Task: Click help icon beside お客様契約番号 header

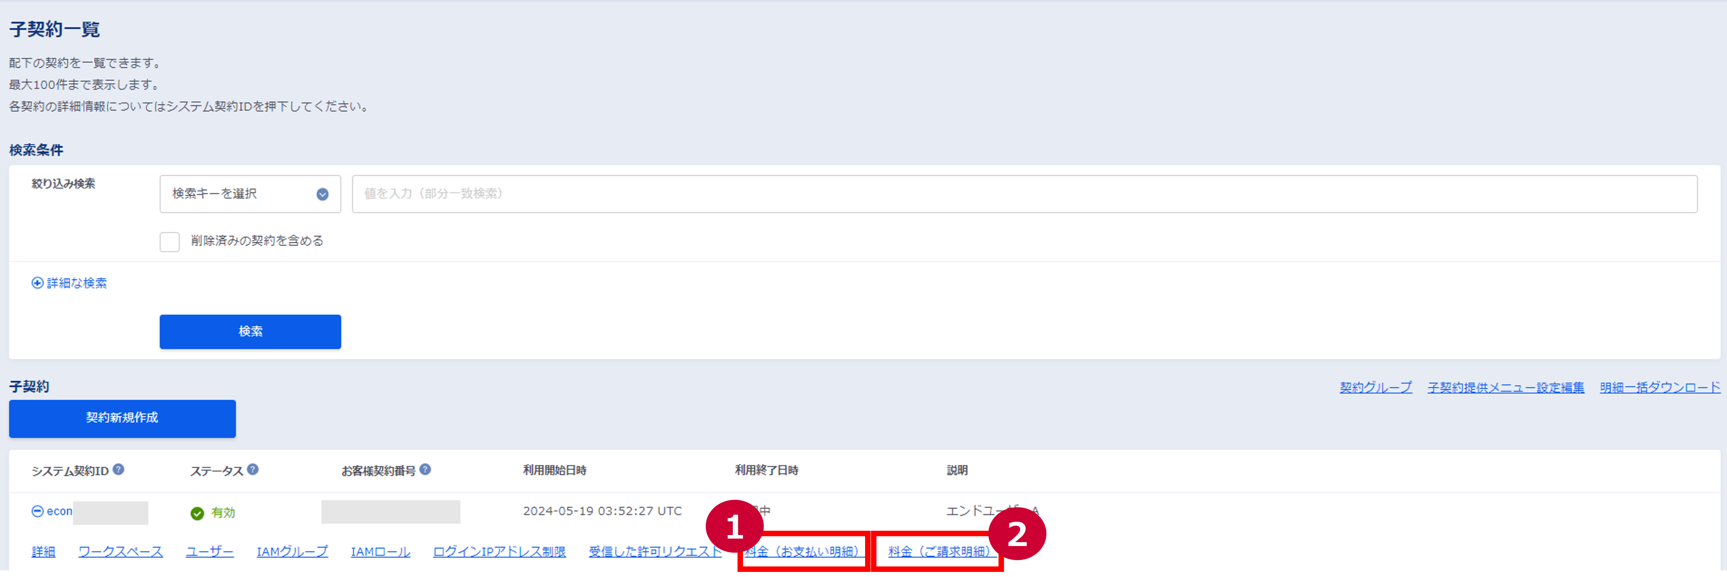Action: 425,469
